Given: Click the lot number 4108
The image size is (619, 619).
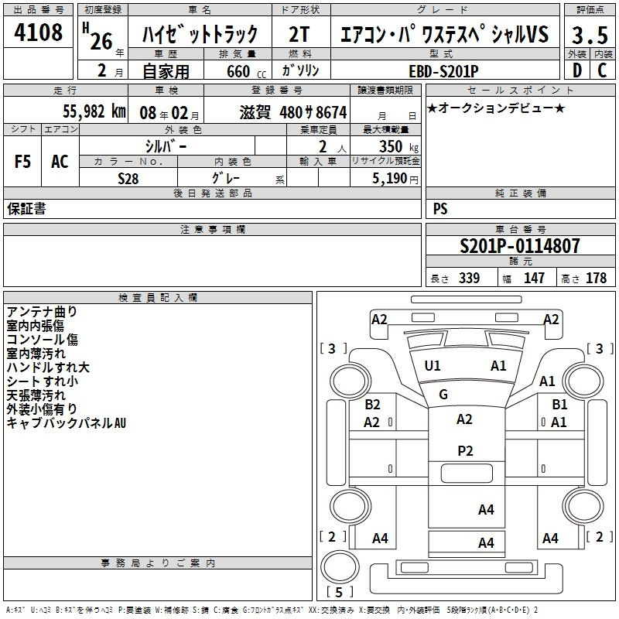Looking at the screenshot, I should click(x=39, y=34).
